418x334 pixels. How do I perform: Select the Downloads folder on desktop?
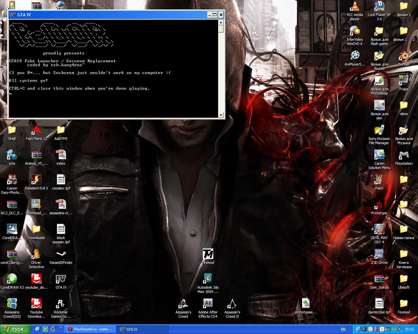[x=36, y=232]
